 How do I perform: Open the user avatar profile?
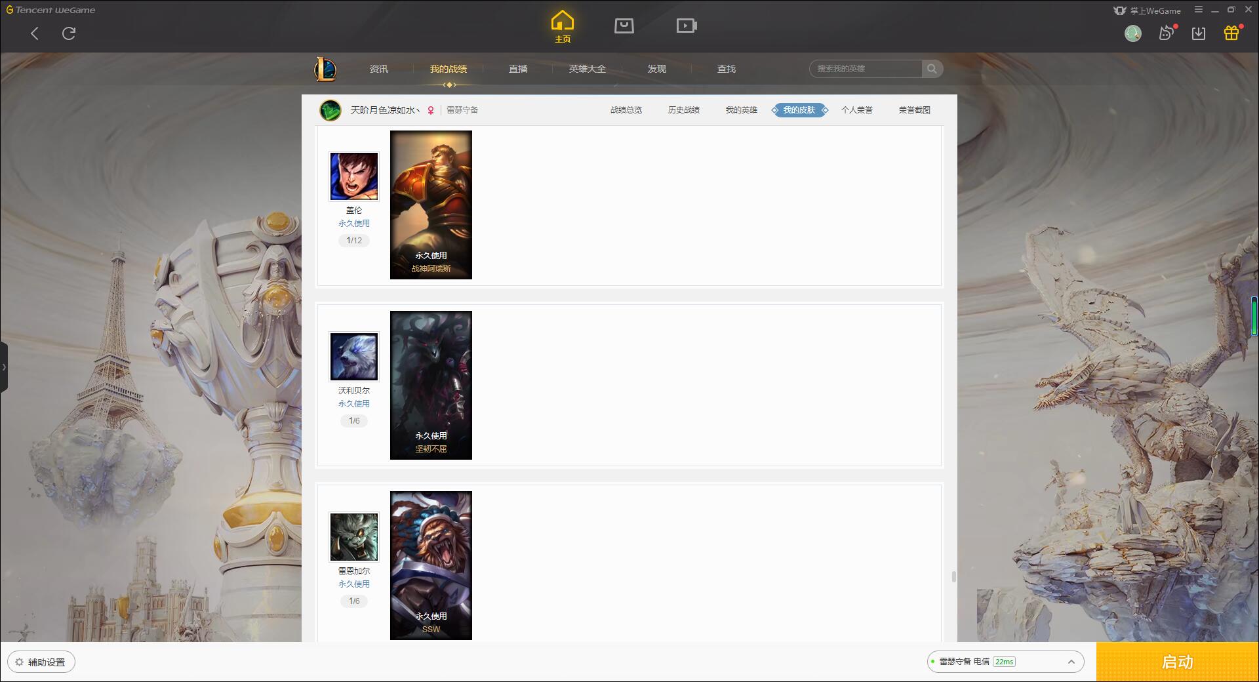(x=1133, y=33)
